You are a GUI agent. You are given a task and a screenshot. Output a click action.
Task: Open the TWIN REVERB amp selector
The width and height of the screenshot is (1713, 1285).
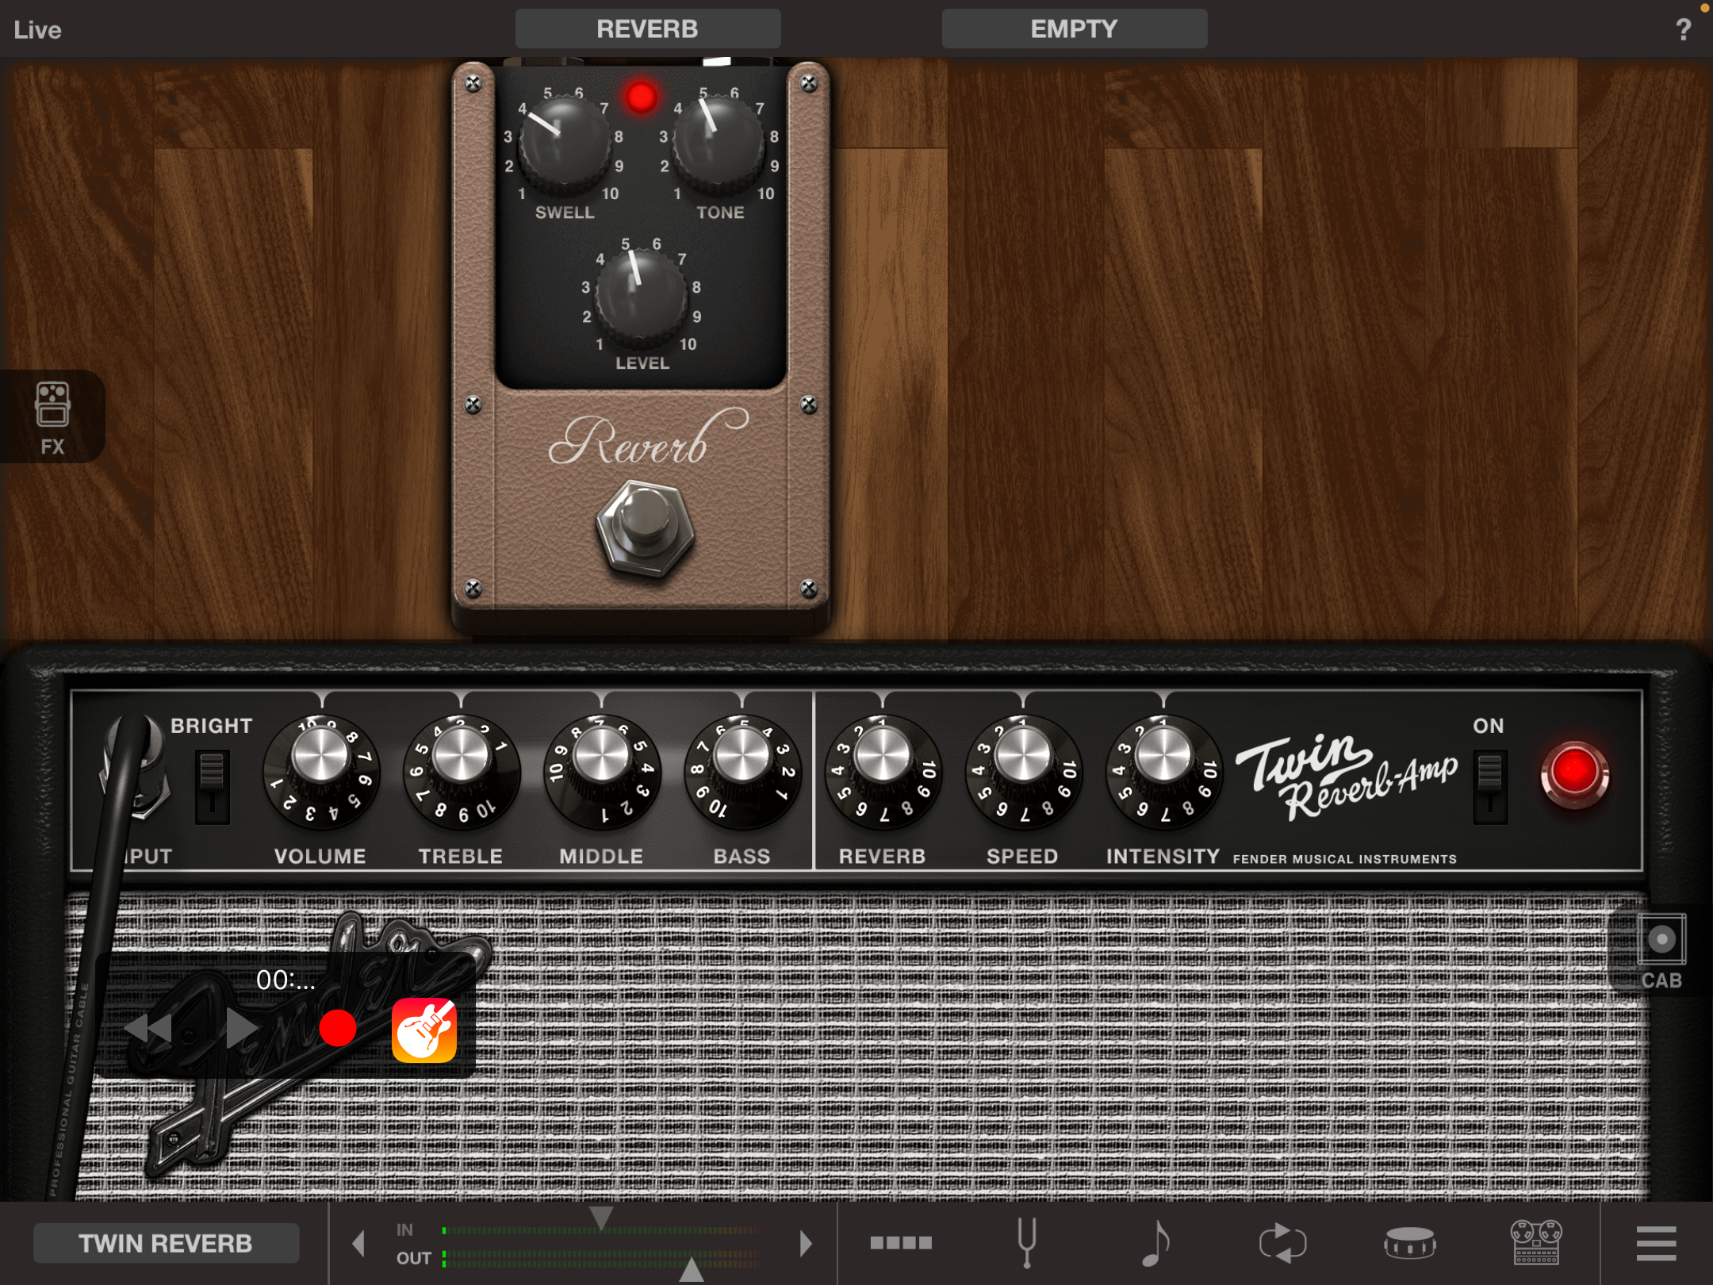pyautogui.click(x=166, y=1243)
